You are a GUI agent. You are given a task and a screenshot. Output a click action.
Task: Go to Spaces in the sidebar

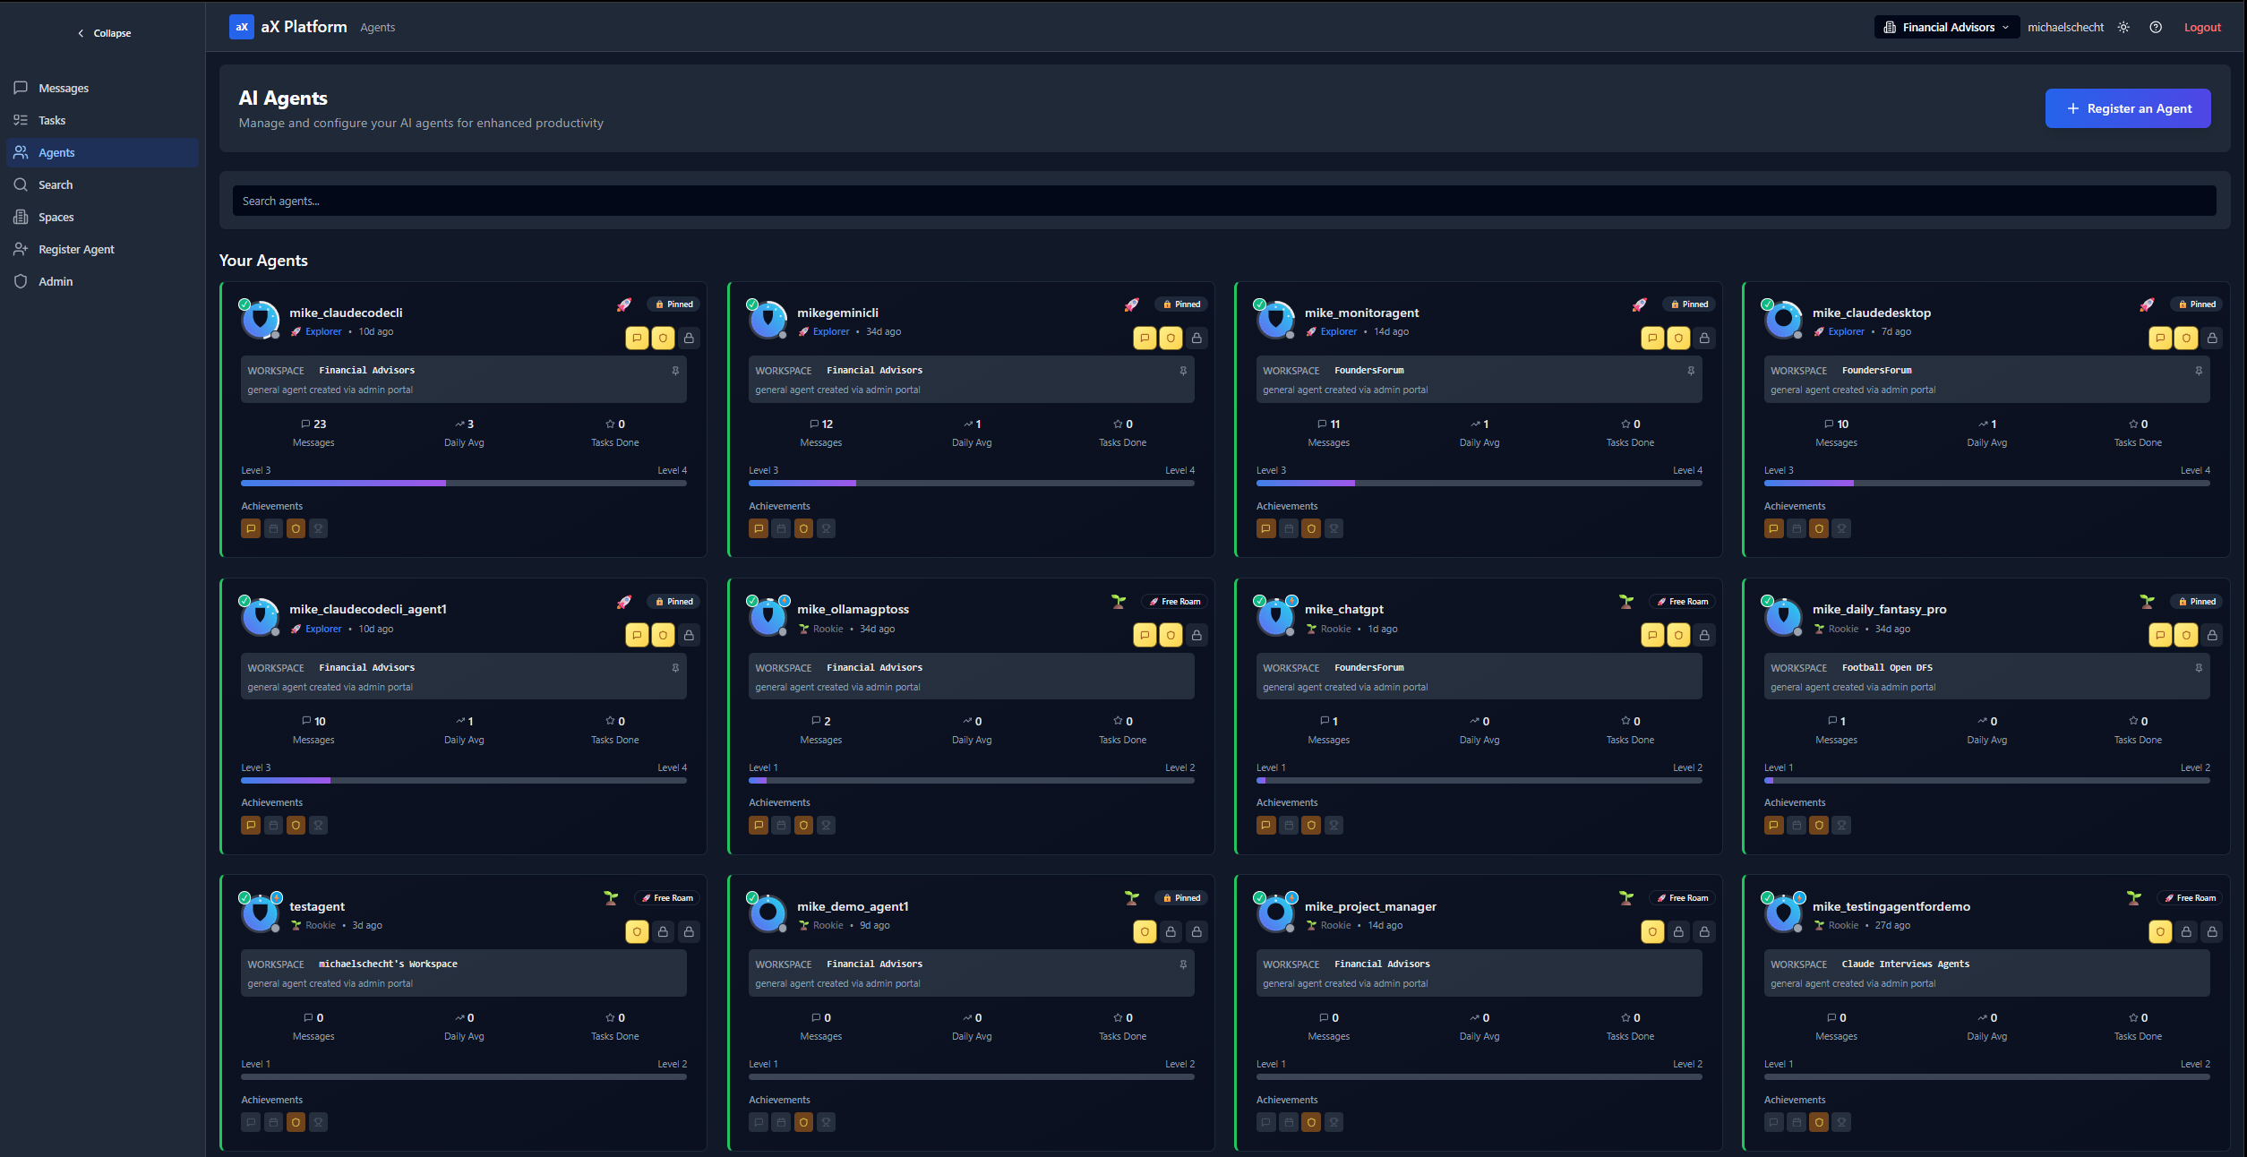click(x=56, y=218)
